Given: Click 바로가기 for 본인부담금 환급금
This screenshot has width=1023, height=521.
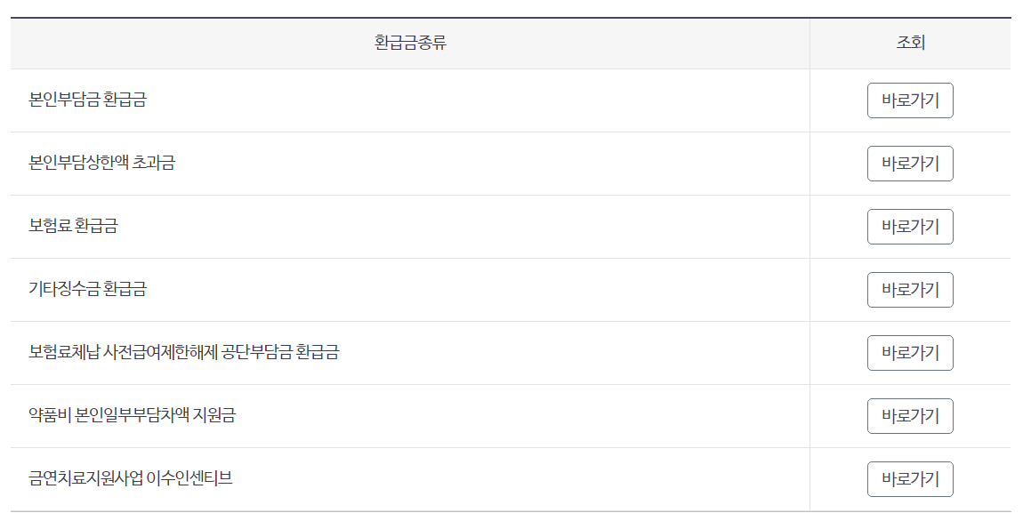Looking at the screenshot, I should pos(909,100).
